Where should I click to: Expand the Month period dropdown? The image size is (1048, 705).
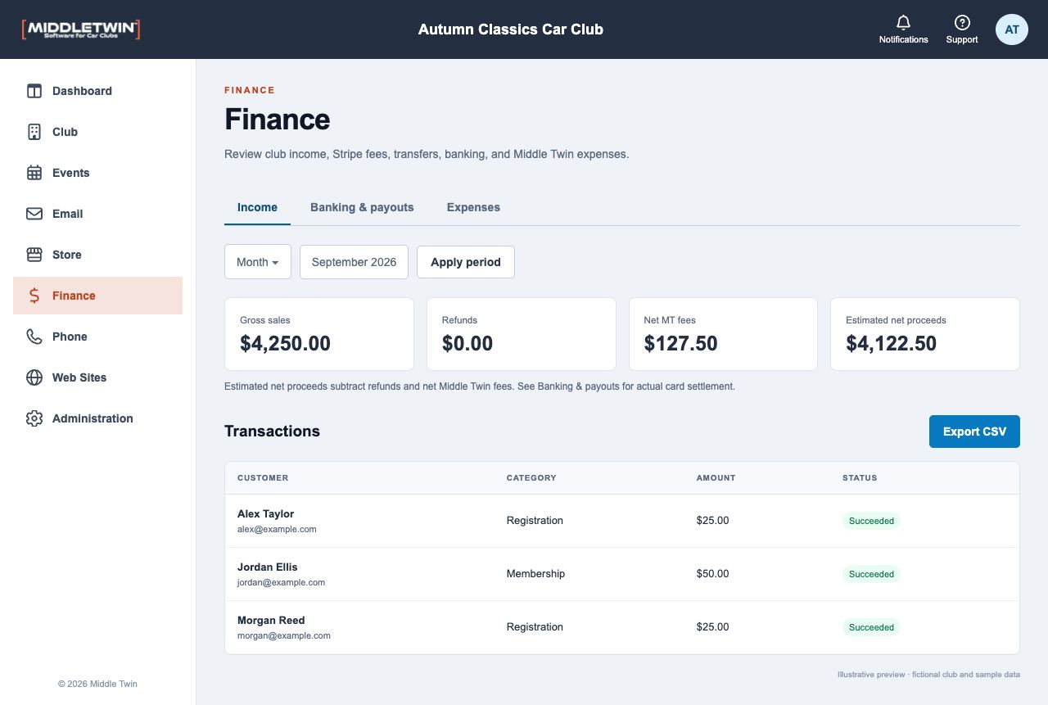[258, 262]
